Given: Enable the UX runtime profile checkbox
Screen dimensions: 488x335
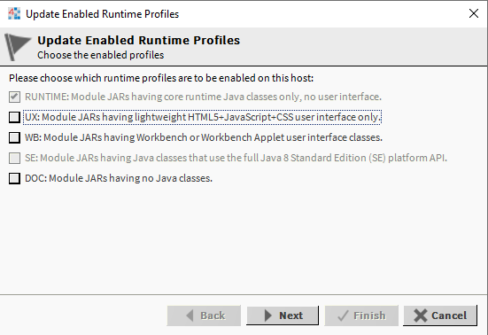Looking at the screenshot, I should (14, 117).
